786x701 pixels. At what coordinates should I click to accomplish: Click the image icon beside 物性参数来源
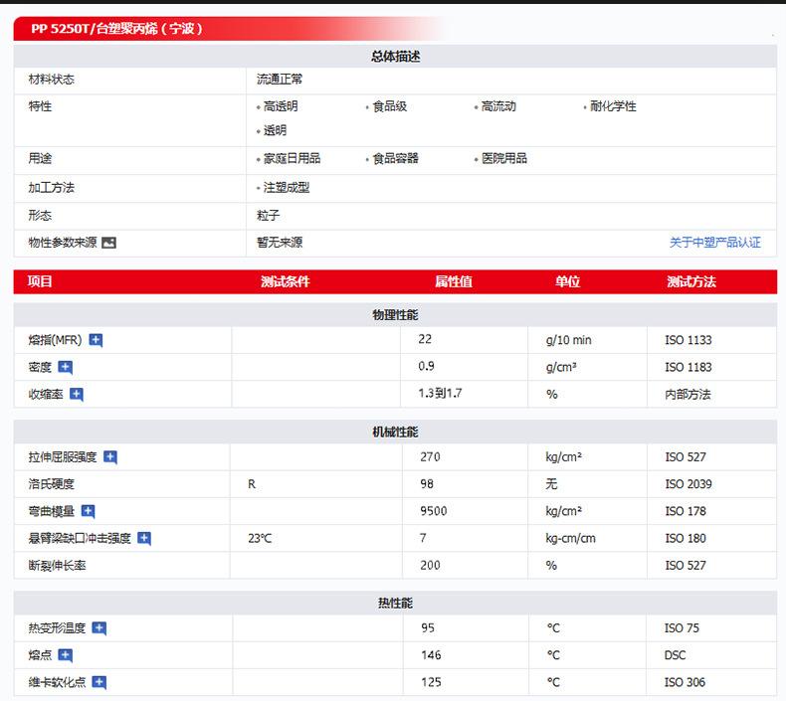pyautogui.click(x=108, y=243)
